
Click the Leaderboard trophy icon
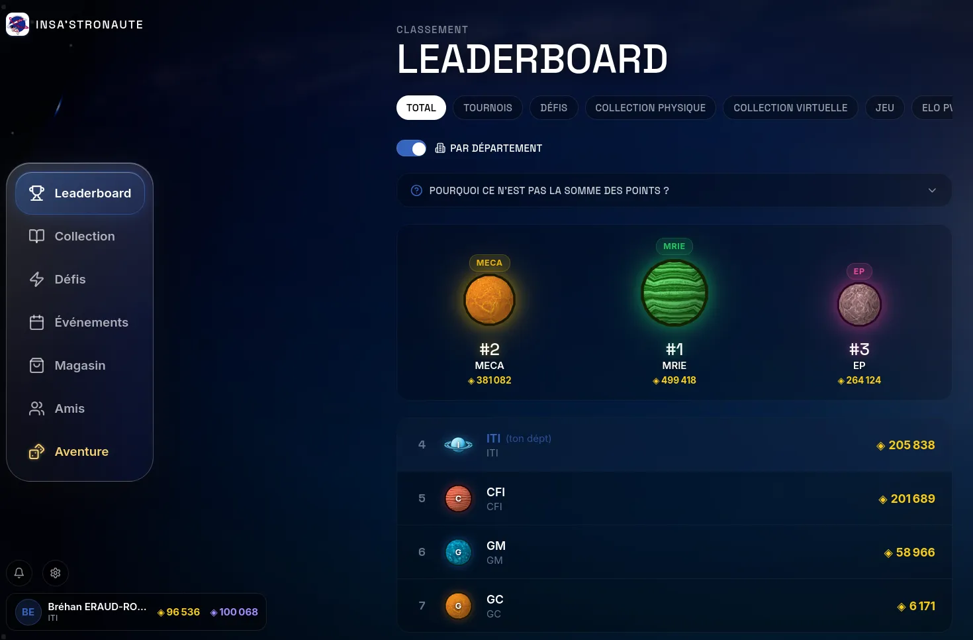[x=37, y=193]
